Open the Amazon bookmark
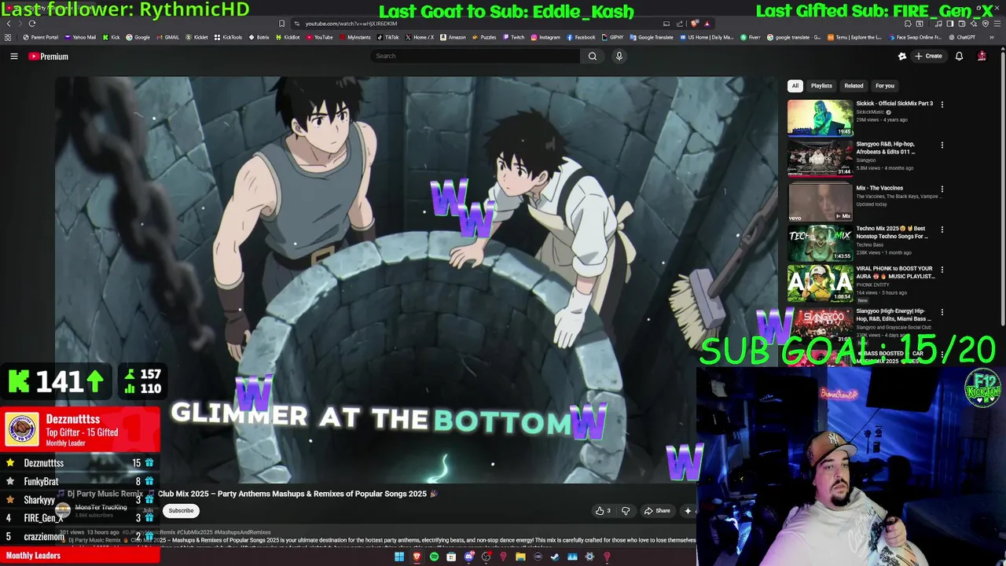 pos(453,37)
